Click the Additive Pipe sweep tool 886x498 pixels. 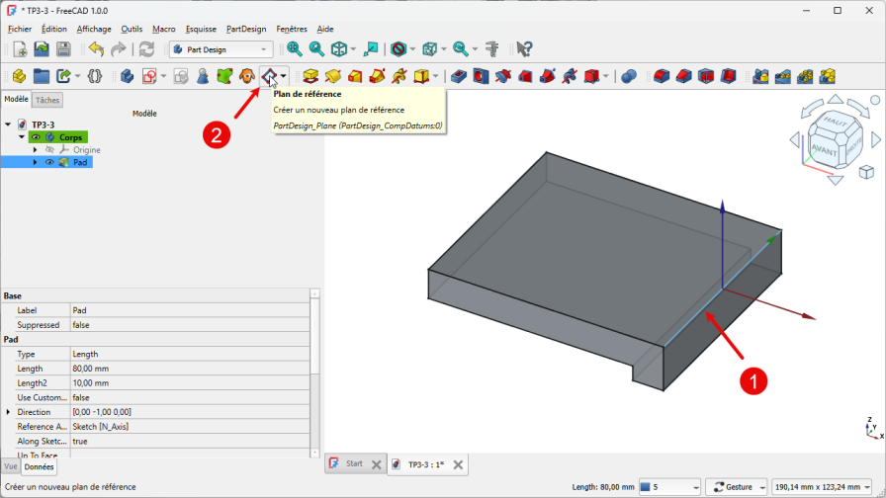point(377,76)
